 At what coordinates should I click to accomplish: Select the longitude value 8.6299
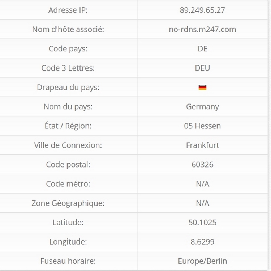[x=202, y=242]
